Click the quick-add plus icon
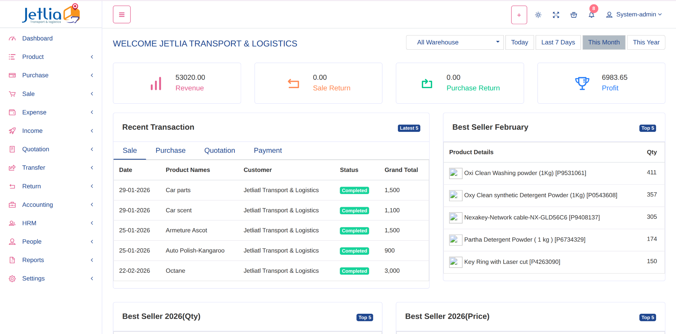Viewport: 676px width, 334px height. (519, 15)
